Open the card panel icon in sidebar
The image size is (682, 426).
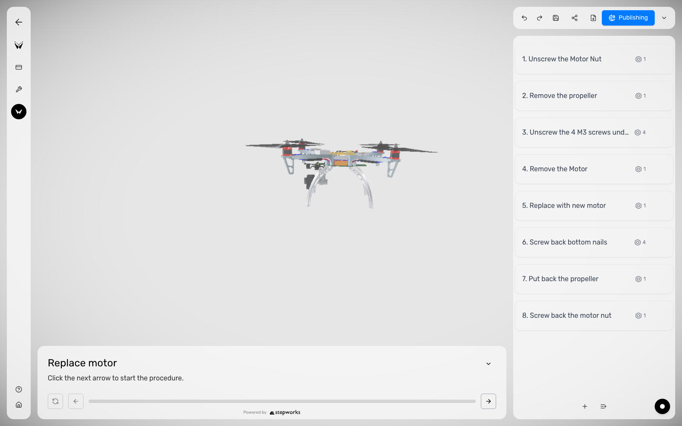point(19,67)
